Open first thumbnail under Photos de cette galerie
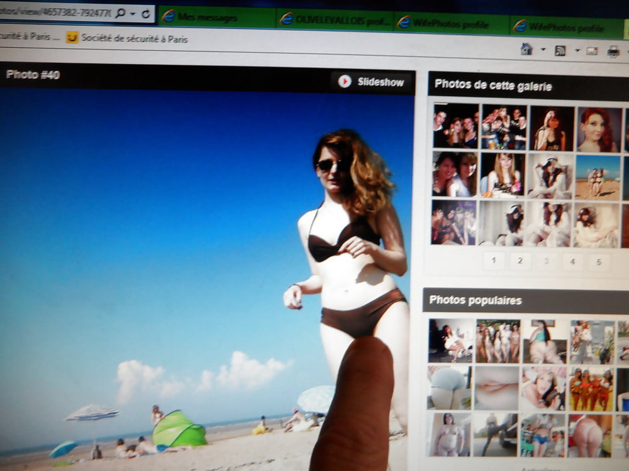The width and height of the screenshot is (629, 471). click(x=455, y=125)
